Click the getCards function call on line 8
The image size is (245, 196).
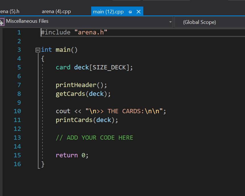70,94
